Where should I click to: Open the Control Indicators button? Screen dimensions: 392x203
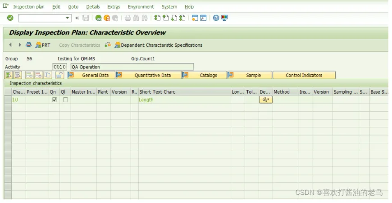pyautogui.click(x=304, y=75)
